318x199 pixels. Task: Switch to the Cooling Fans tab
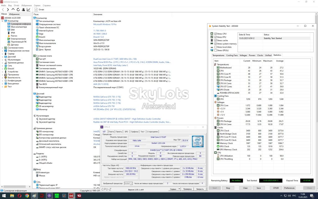click(232, 55)
